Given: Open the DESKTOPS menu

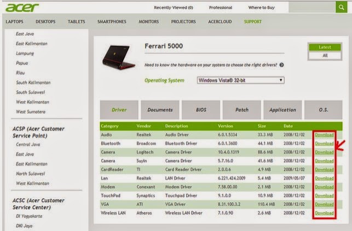Looking at the screenshot, I should pos(45,22).
